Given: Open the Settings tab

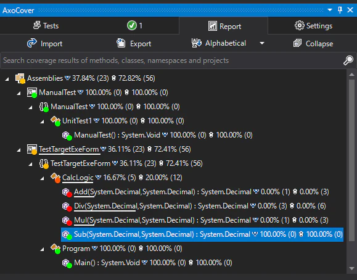Looking at the screenshot, I should 313,26.
